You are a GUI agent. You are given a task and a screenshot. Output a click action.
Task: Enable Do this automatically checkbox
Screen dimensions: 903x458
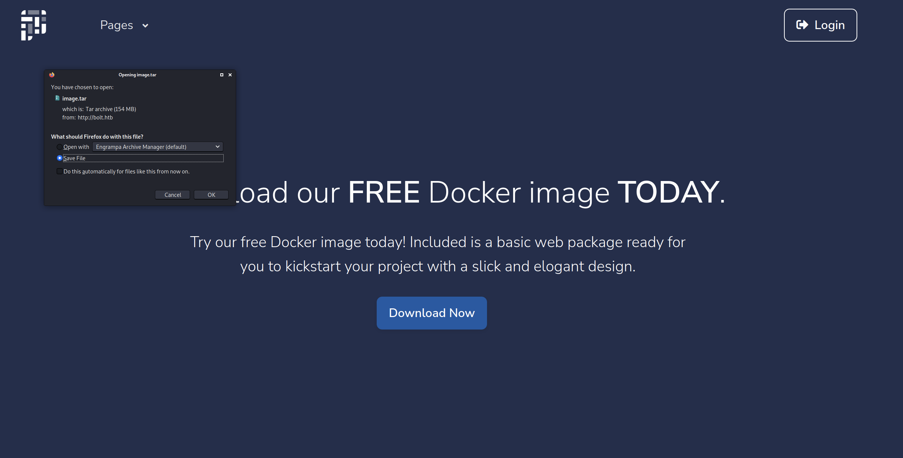coord(60,172)
